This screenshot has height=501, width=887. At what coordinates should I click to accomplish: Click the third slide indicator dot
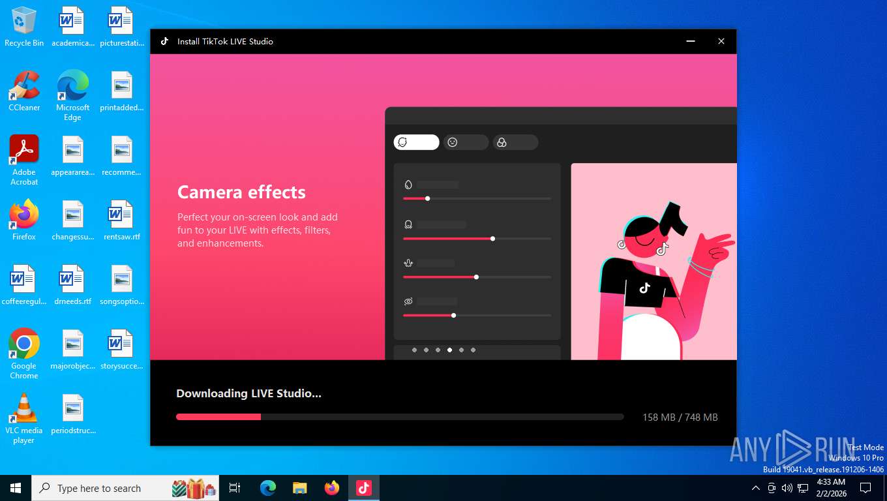tap(438, 350)
